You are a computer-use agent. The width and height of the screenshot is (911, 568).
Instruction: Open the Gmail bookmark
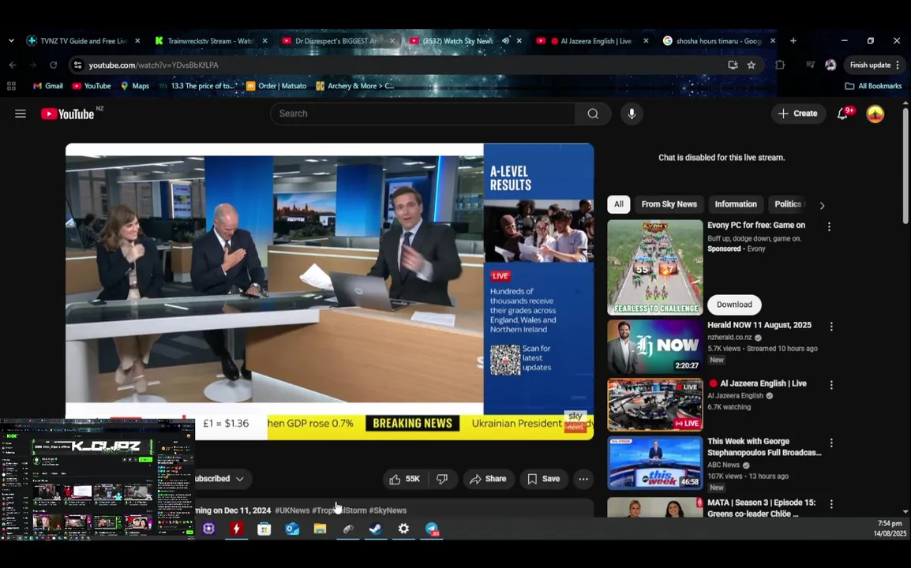tap(47, 86)
